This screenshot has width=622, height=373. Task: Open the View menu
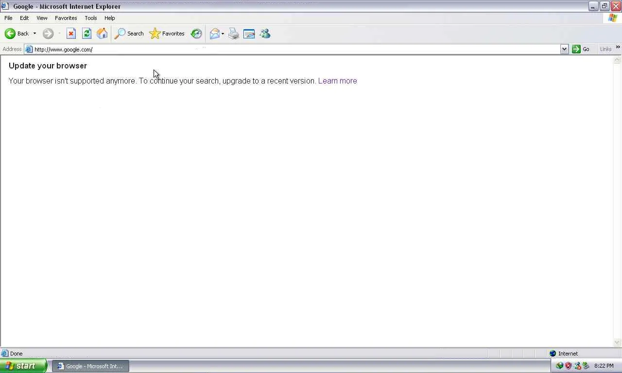coord(42,18)
